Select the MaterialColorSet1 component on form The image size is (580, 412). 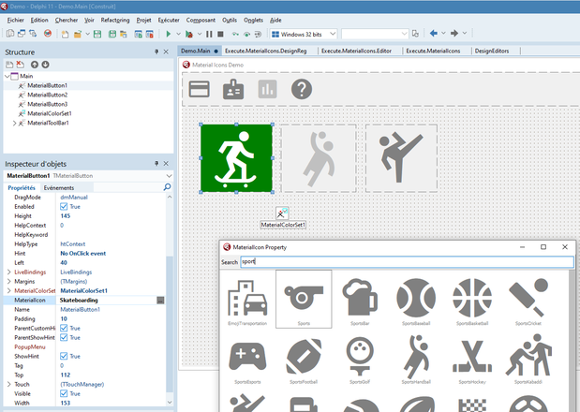click(282, 213)
